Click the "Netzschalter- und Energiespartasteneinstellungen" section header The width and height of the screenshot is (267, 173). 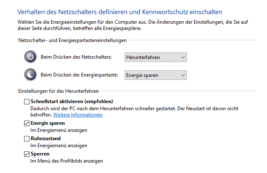pyautogui.click(x=72, y=40)
